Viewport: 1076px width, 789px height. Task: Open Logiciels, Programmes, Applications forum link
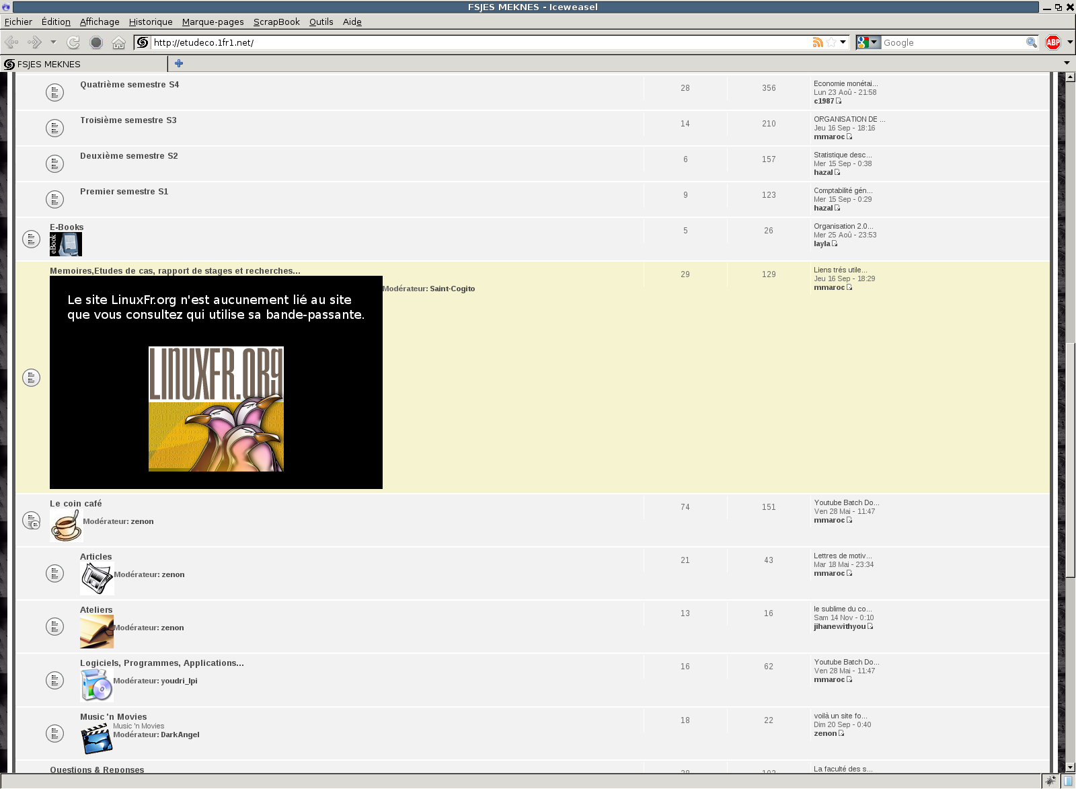tap(161, 663)
